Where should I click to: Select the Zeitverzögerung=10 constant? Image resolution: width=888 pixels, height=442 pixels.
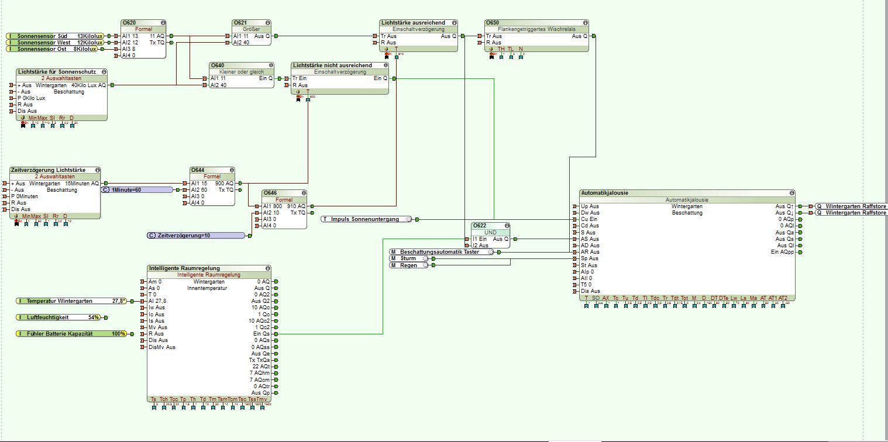(x=196, y=236)
